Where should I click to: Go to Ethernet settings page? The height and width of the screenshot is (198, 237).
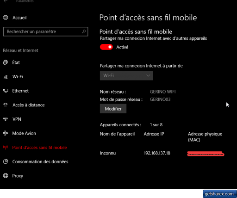point(20,91)
